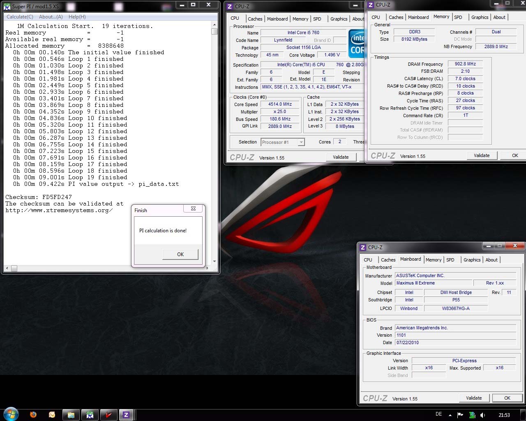Open Graphics tab in the processor CPU-Z window
Viewport: 526px width, 421px height.
click(339, 19)
